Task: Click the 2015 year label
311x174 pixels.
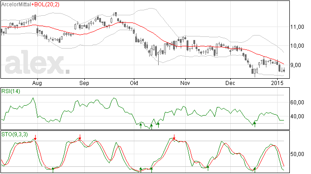Action: tap(277, 83)
